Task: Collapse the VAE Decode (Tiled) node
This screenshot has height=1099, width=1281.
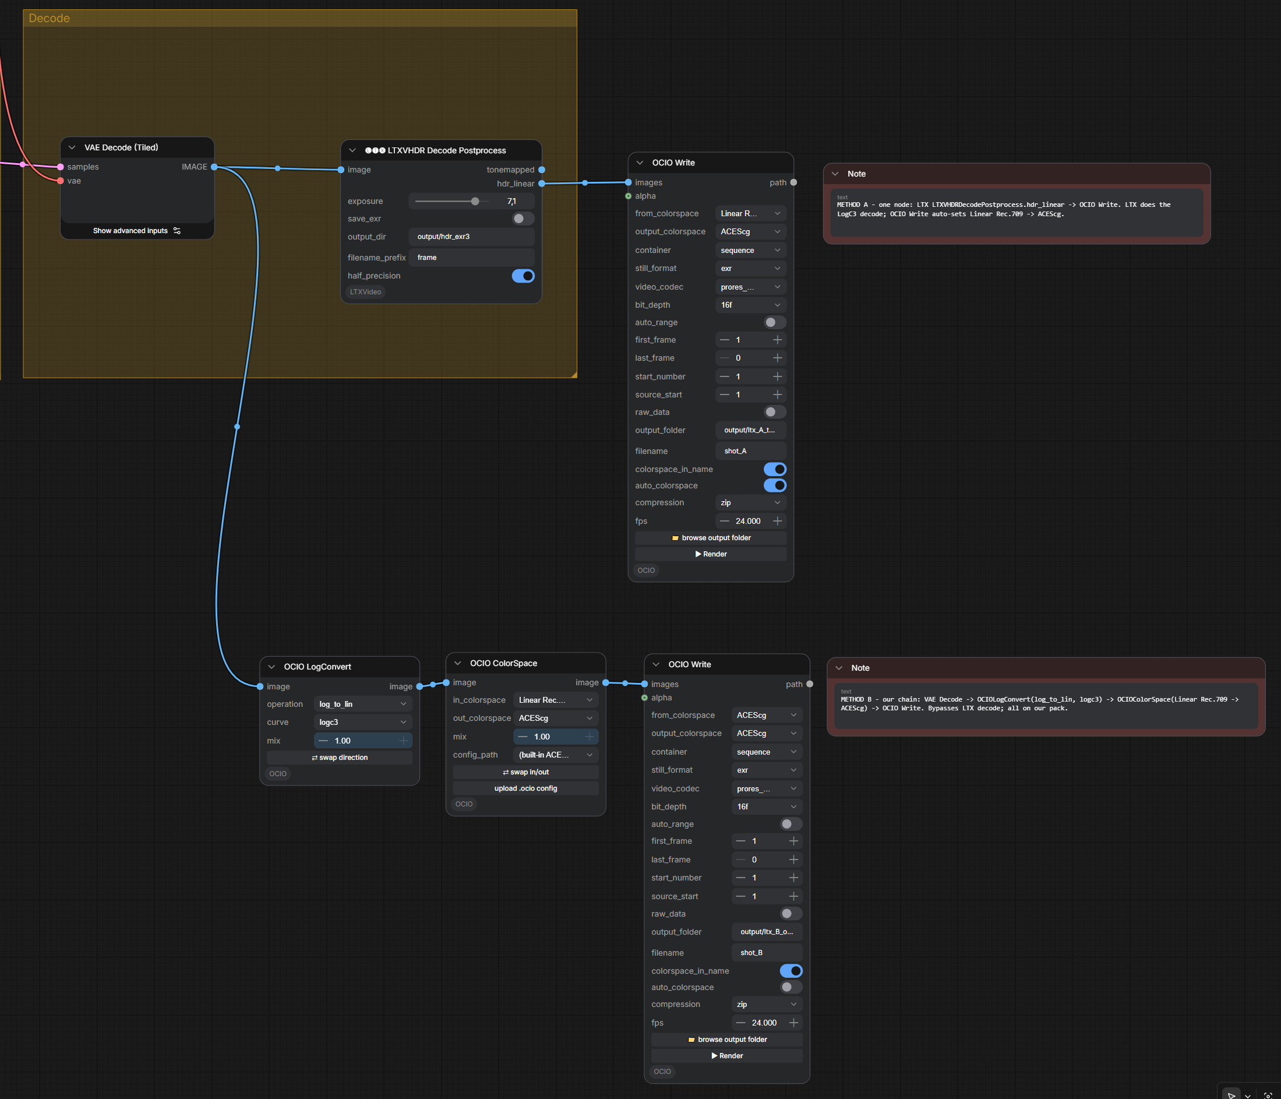Action: coord(72,147)
